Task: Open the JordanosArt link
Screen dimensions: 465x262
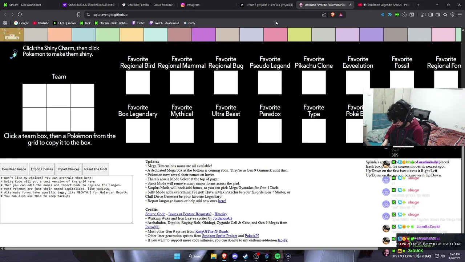Action: tap(222, 218)
